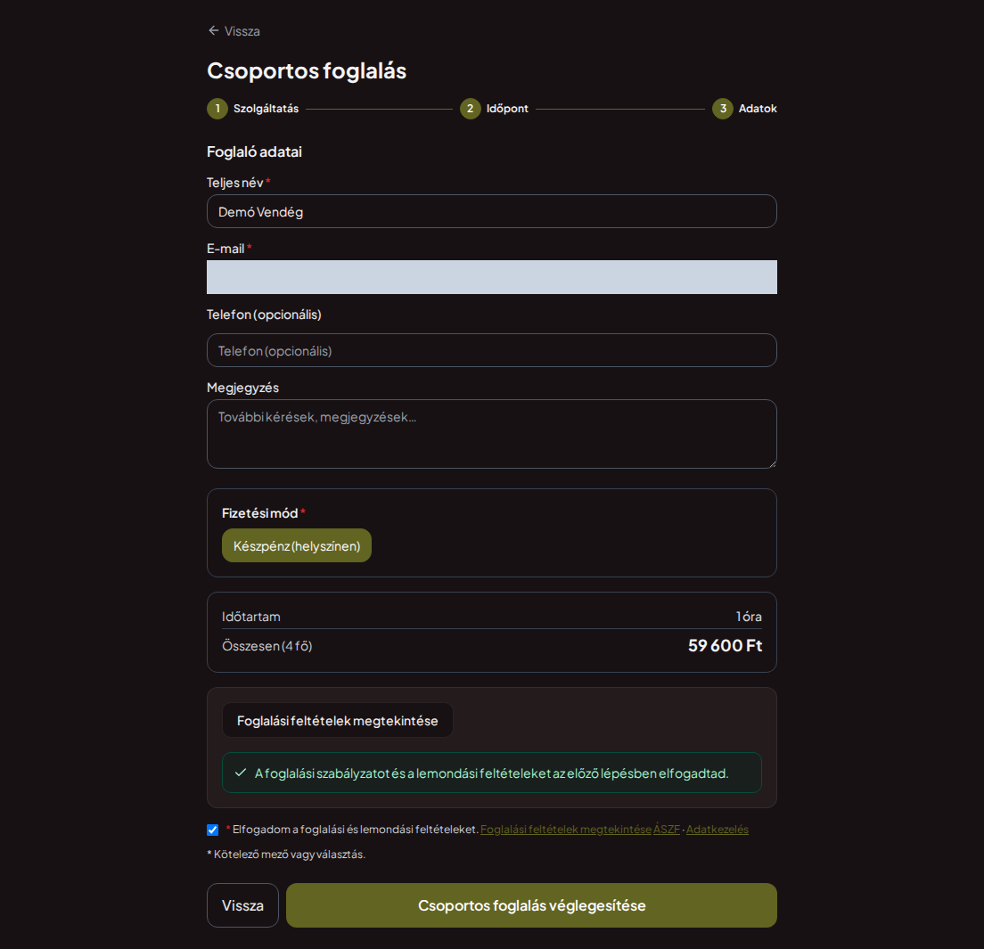This screenshot has height=949, width=984.
Task: Open the ÁSZF link
Action: [x=667, y=830]
